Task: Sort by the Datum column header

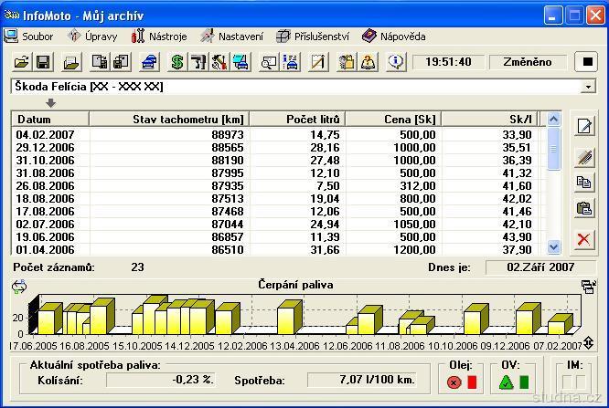Action: [50, 120]
